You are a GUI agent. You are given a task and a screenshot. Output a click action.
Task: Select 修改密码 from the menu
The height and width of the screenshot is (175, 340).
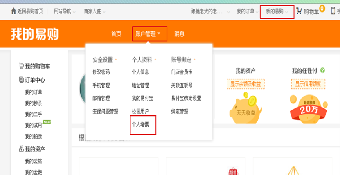click(x=101, y=72)
